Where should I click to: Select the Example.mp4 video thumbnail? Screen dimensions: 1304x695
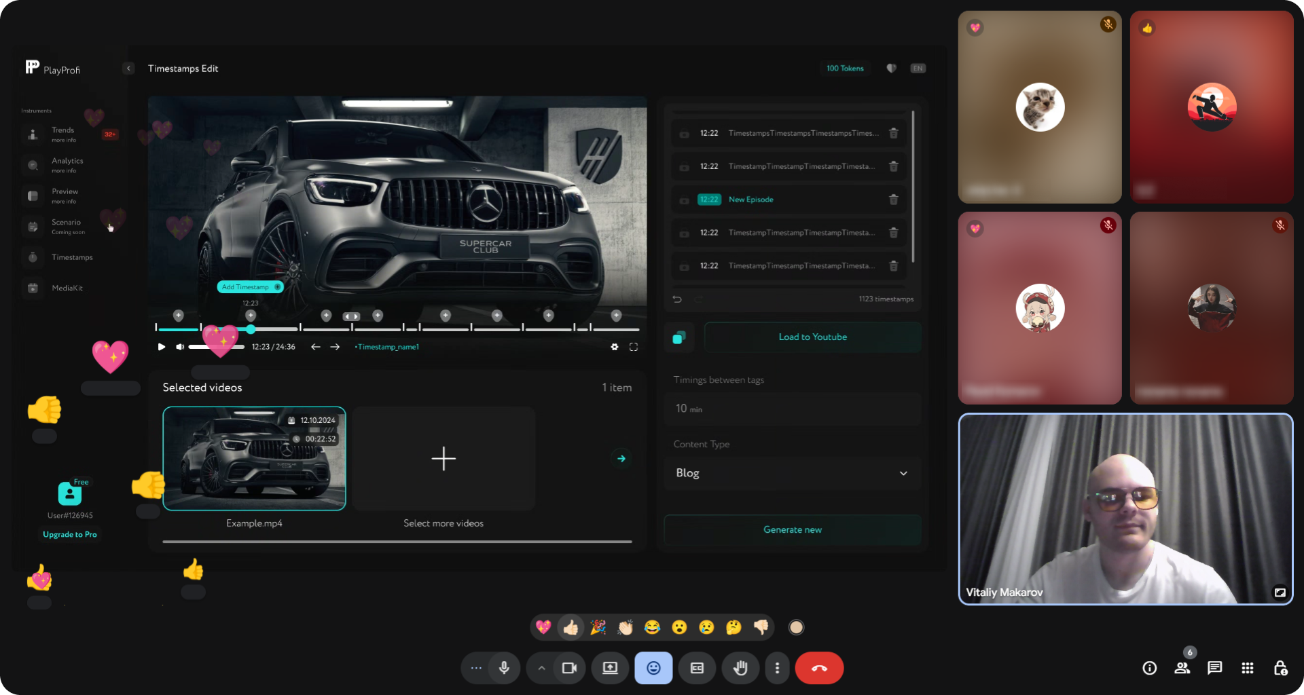point(254,459)
